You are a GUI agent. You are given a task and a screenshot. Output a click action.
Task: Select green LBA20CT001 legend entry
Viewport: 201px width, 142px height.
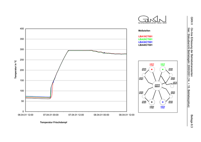click(x=145, y=39)
